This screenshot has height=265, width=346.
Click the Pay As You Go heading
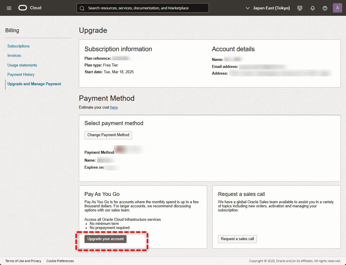(102, 194)
